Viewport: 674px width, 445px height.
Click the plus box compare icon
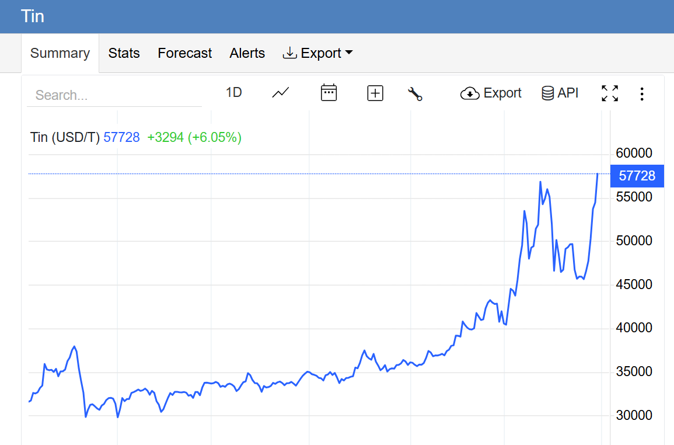point(375,93)
